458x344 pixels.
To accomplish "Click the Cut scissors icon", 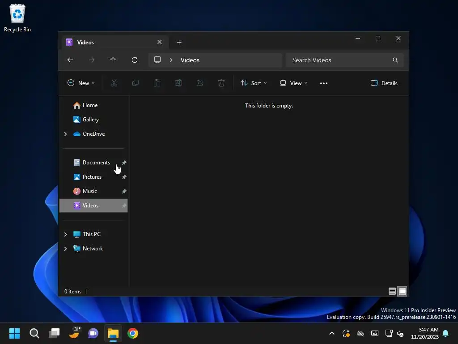I will 114,83.
